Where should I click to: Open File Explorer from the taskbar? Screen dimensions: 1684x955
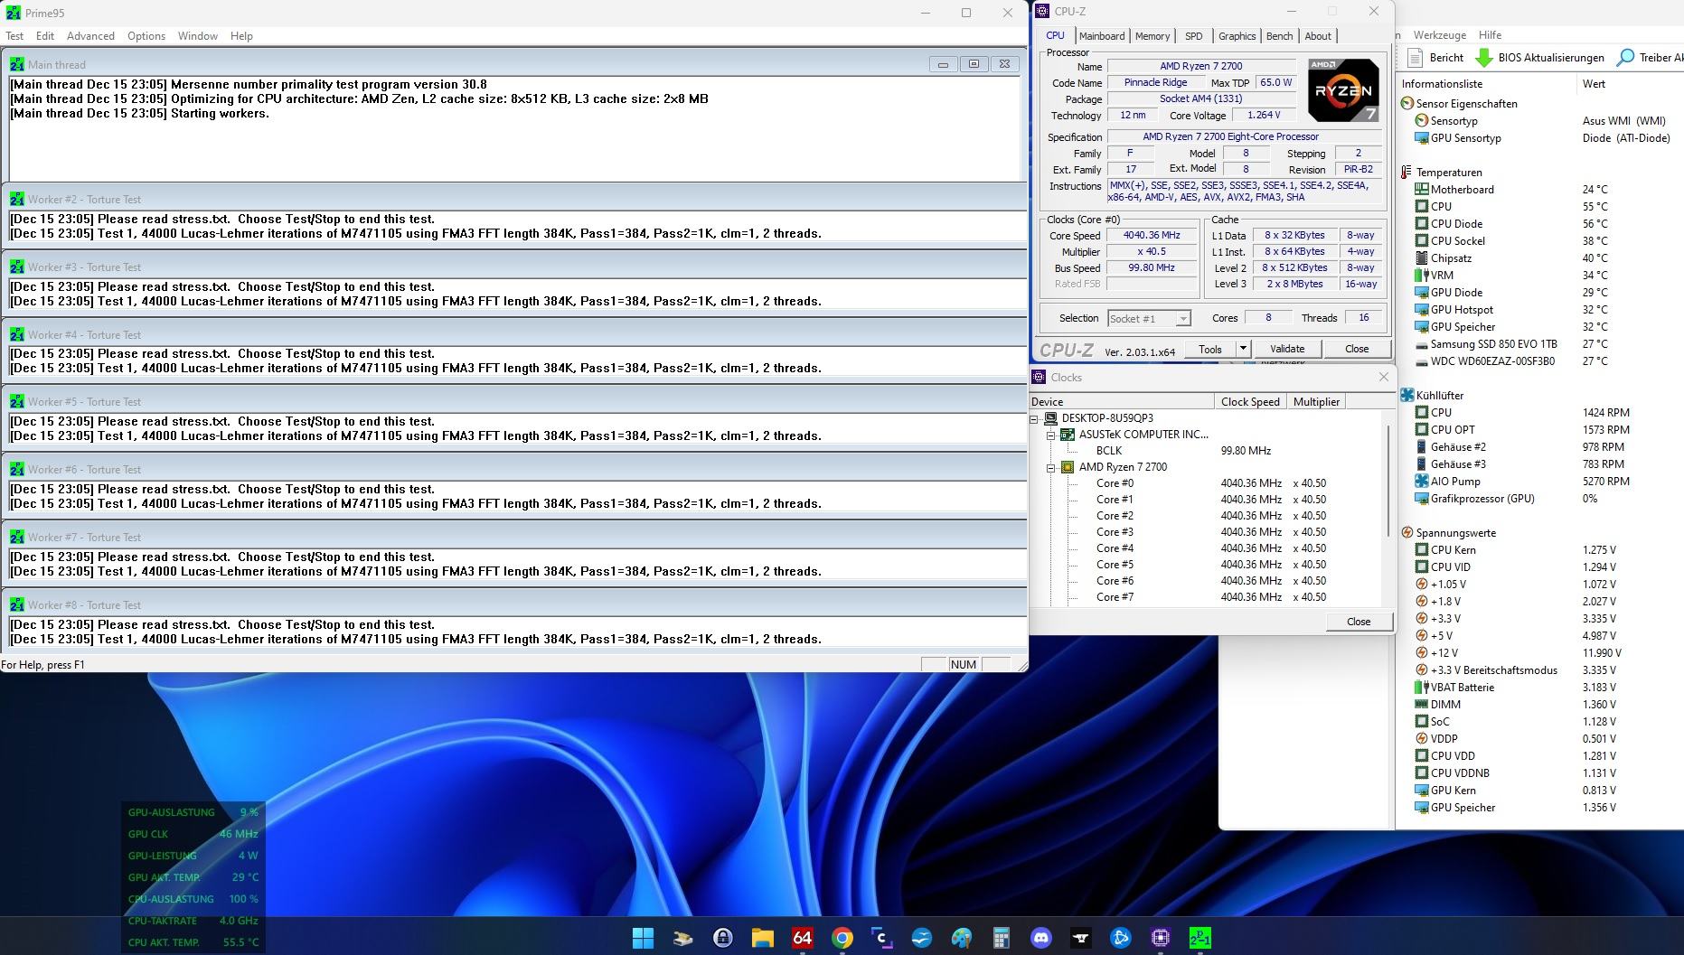(x=762, y=938)
